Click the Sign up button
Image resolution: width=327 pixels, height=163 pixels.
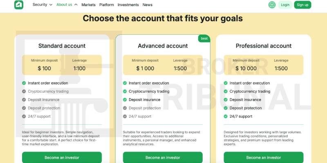pyautogui.click(x=302, y=5)
